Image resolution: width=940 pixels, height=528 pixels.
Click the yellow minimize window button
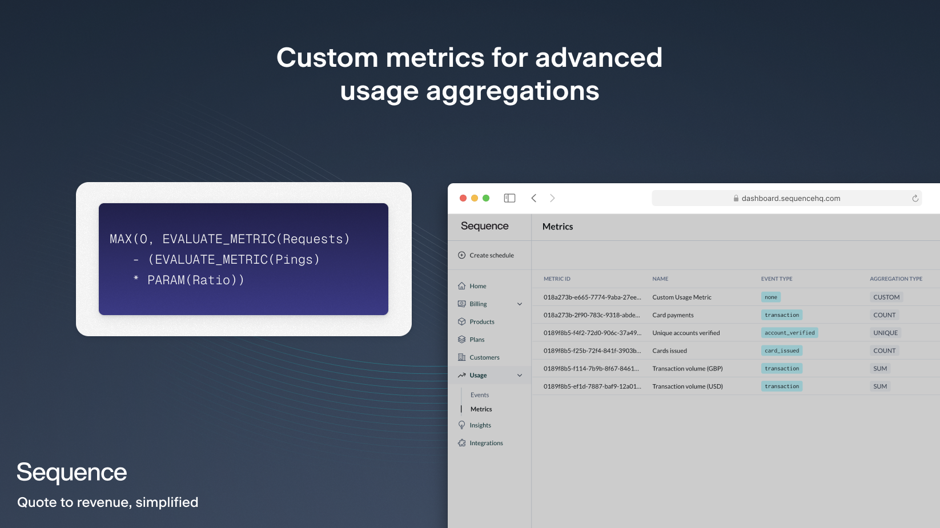[475, 198]
